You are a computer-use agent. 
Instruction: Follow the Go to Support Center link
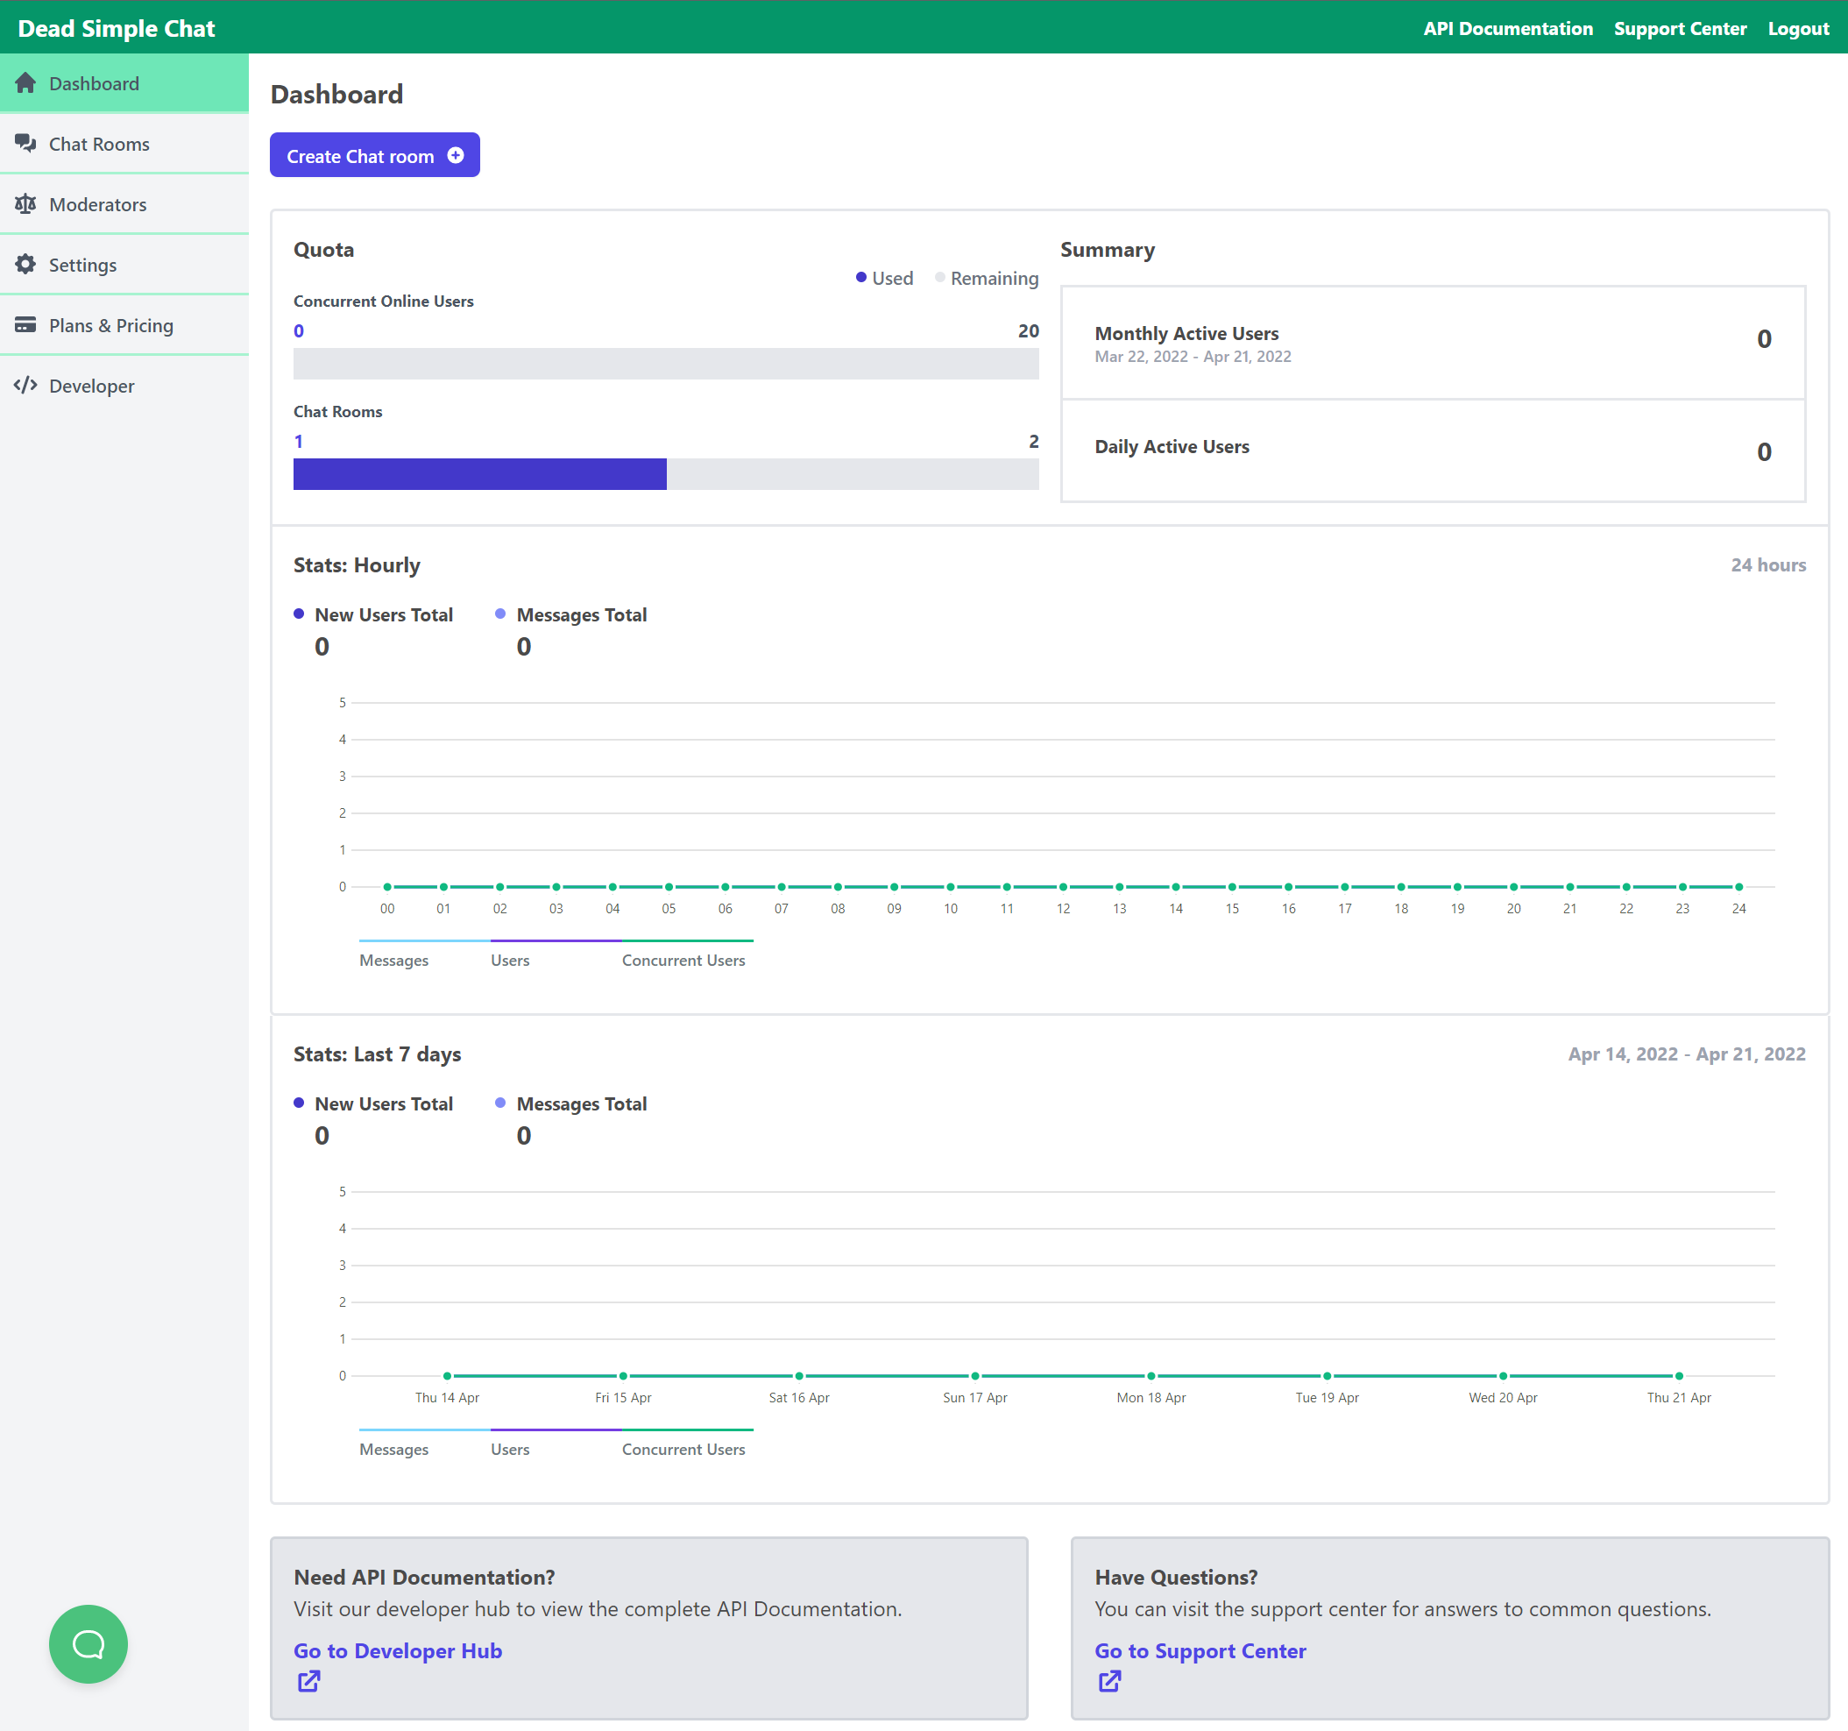pyautogui.click(x=1200, y=1650)
